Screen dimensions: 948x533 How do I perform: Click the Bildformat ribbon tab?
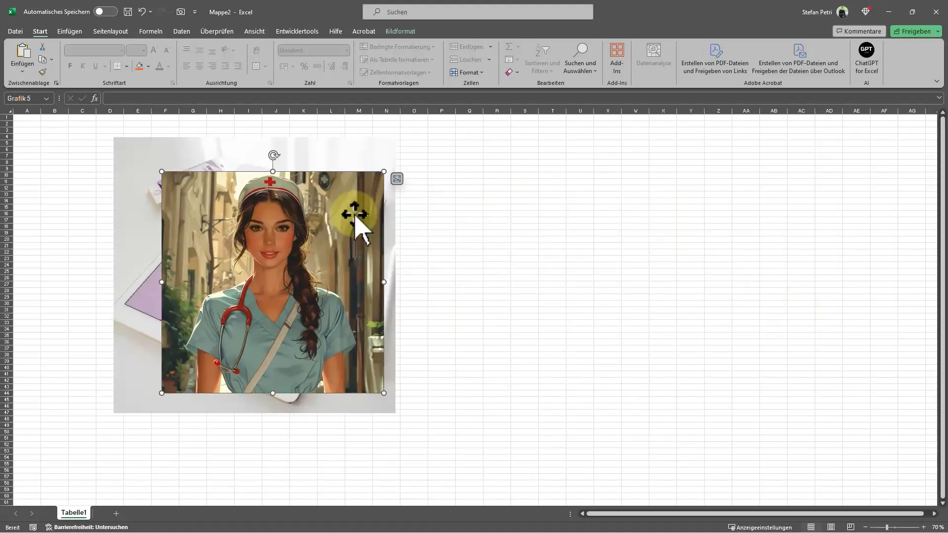pos(400,31)
